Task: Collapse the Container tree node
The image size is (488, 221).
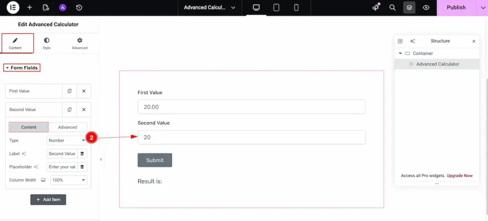Action: (400, 53)
